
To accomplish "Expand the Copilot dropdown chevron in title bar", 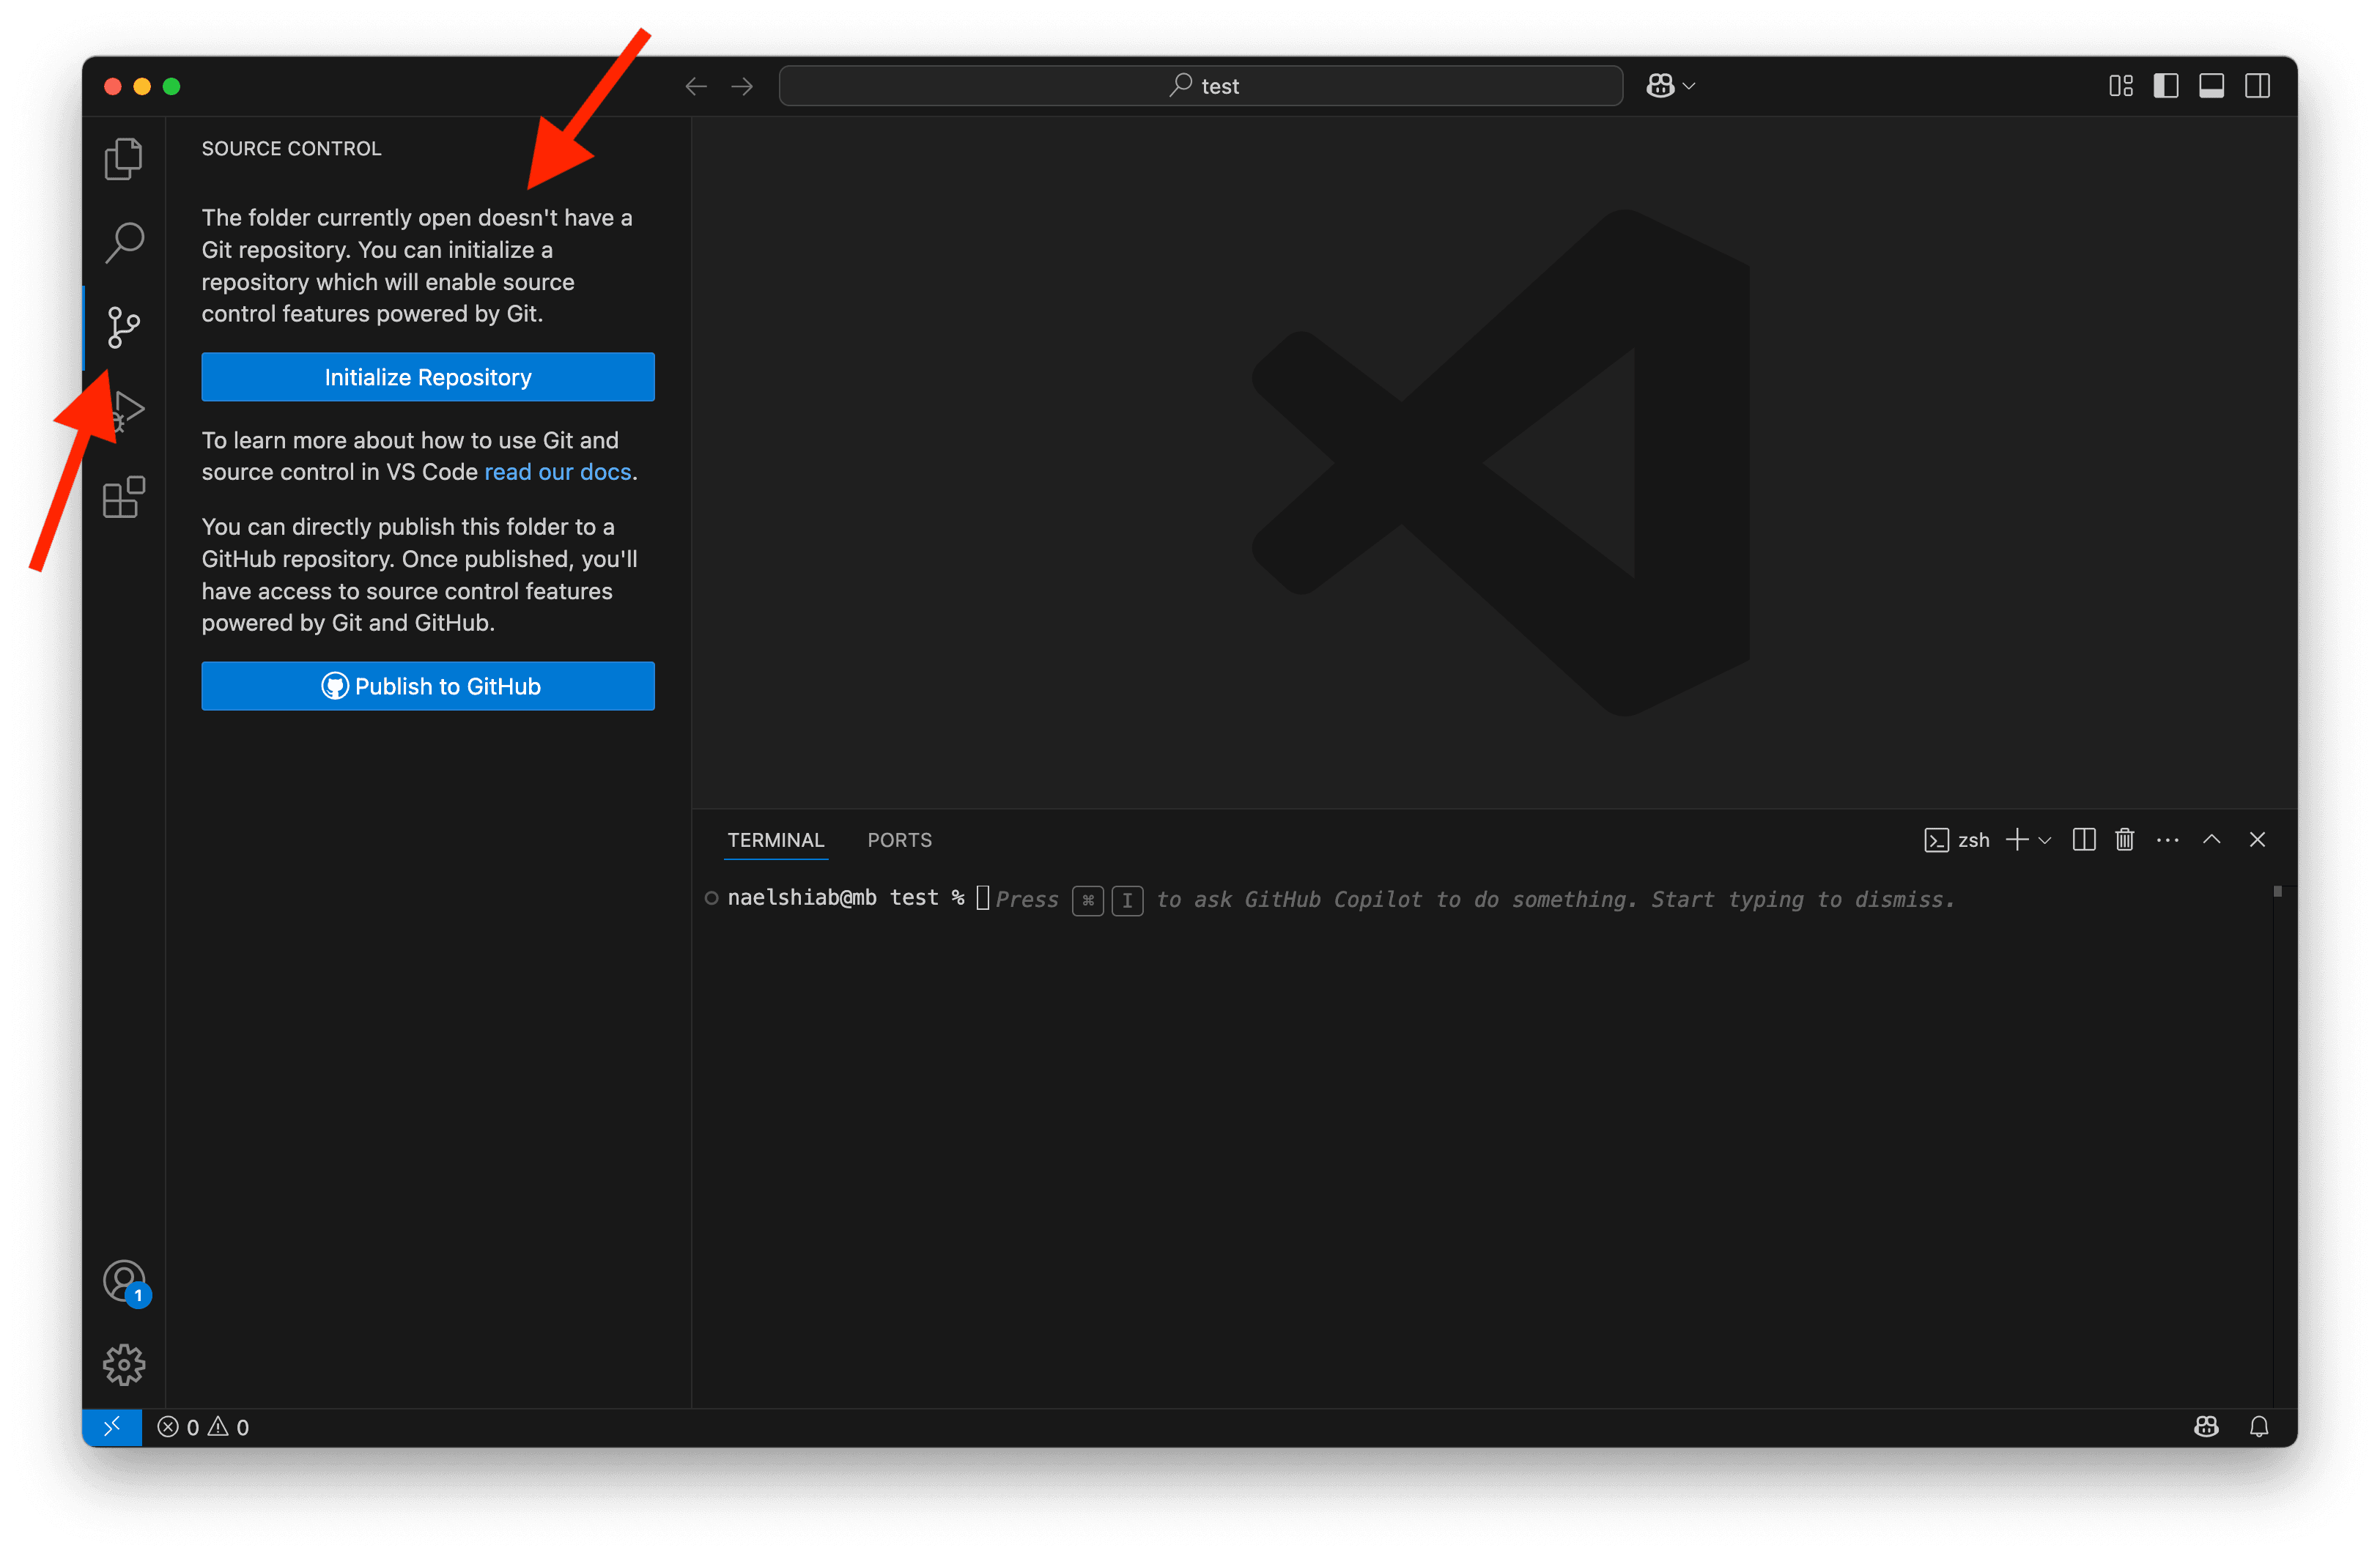I will pos(1690,86).
